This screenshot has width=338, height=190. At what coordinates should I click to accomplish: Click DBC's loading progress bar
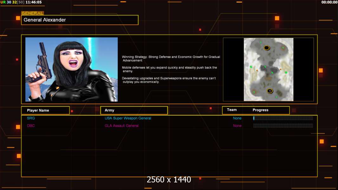tap(283, 126)
